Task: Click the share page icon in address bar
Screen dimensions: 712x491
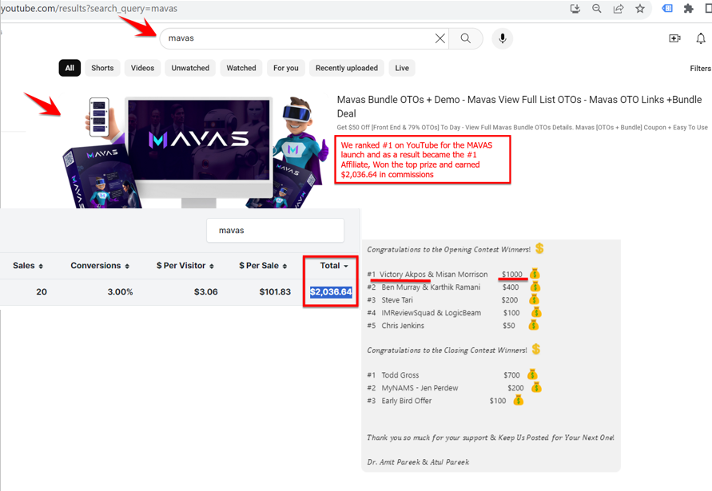Action: pyautogui.click(x=619, y=9)
